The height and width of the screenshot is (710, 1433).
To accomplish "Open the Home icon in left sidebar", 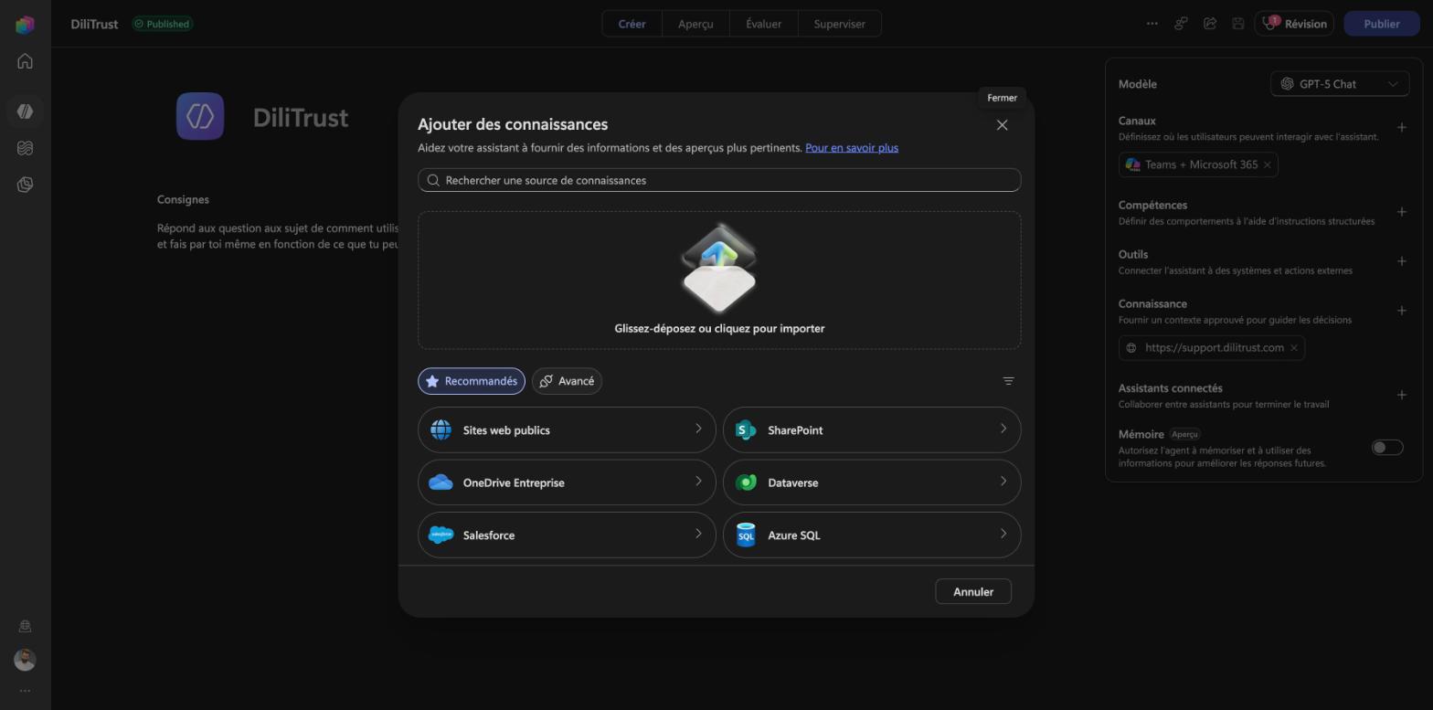I will tap(25, 61).
